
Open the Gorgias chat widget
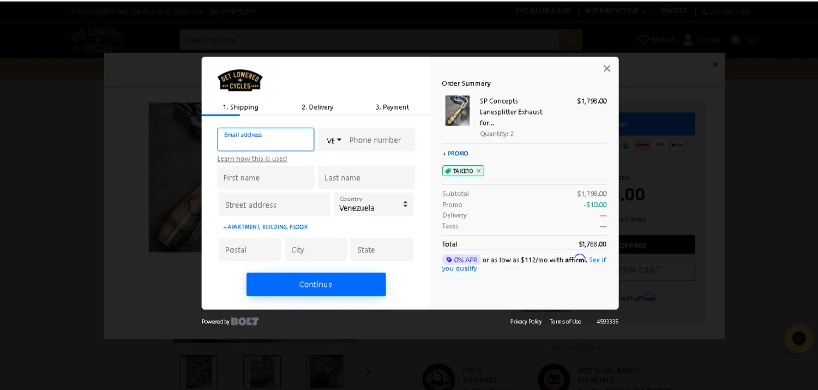799,338
